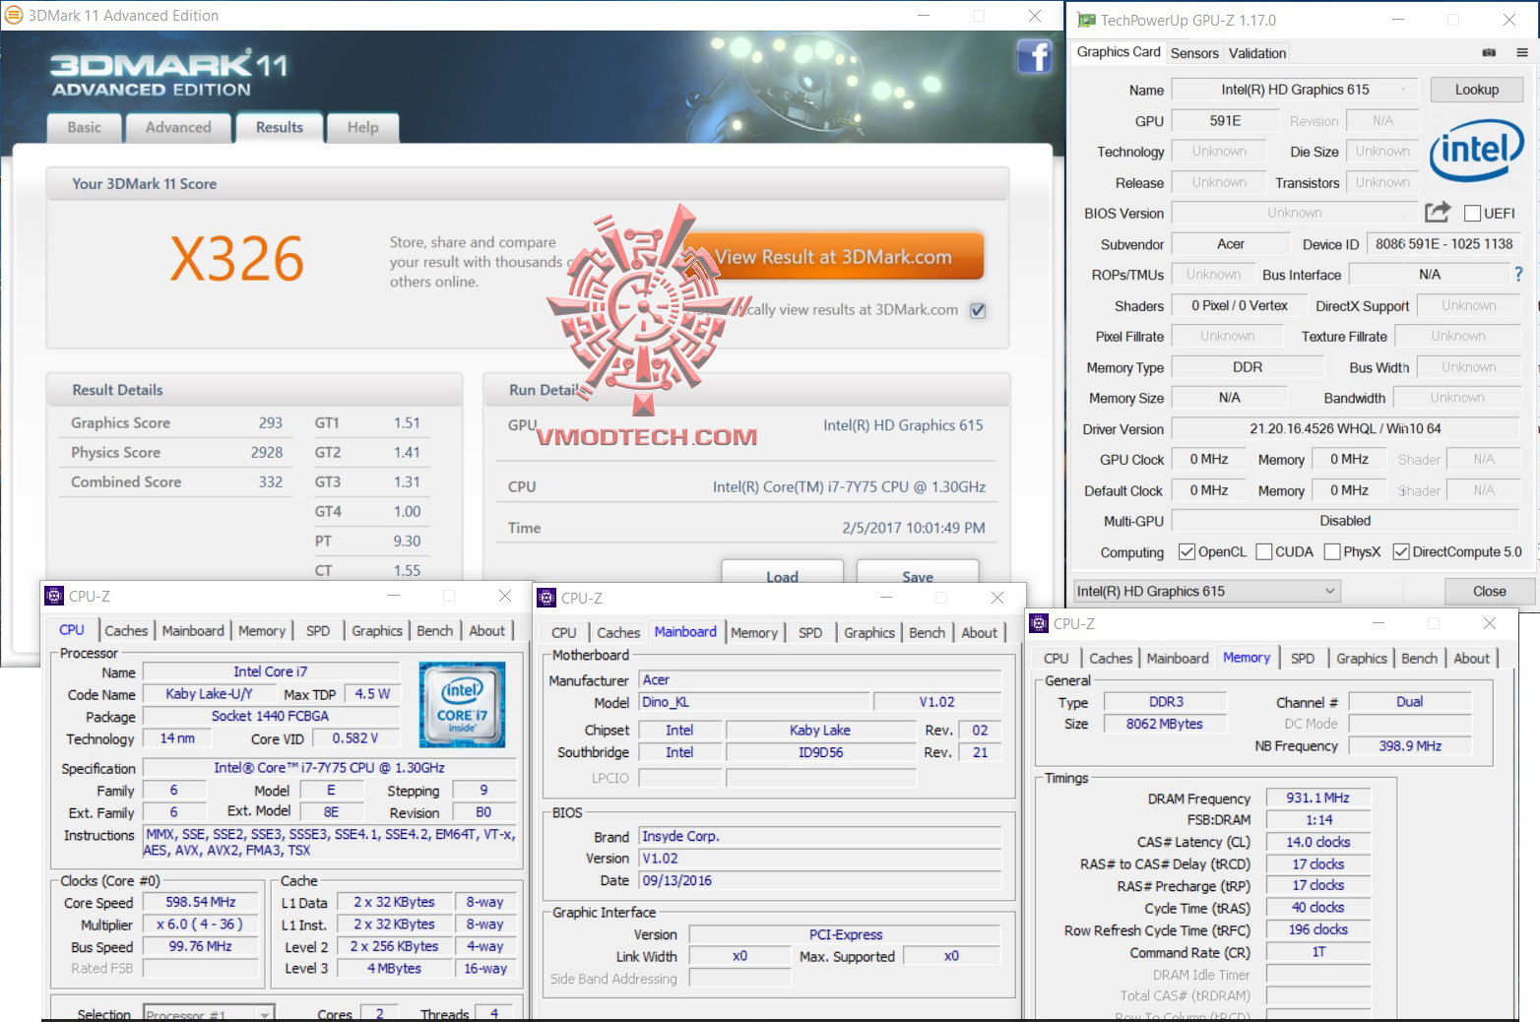Toggle the PhysX checkbox
Viewport: 1540px width, 1022px height.
click(x=1332, y=551)
